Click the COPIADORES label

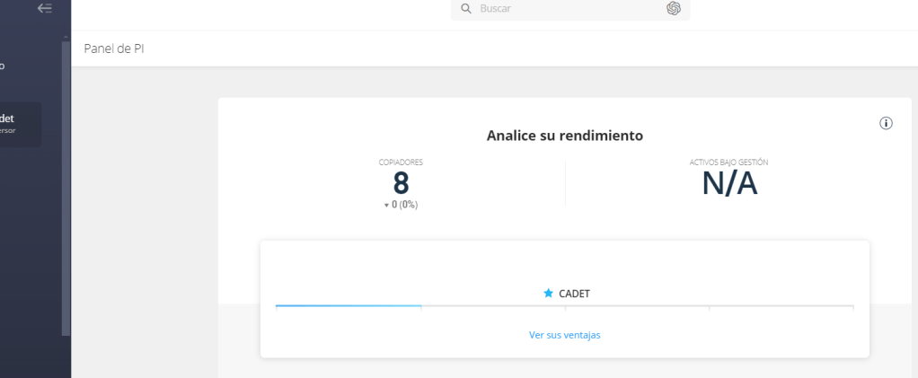tap(401, 163)
